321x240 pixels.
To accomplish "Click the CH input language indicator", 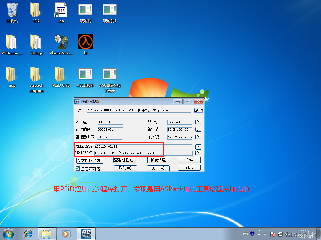I will point(239,233).
